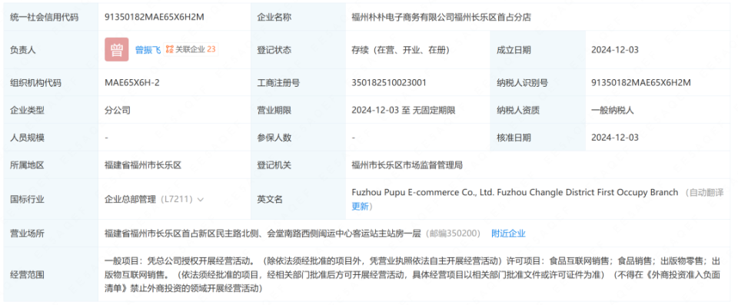Click the 工商注册号 label
Screen dimensions: 738x305
pos(278,83)
